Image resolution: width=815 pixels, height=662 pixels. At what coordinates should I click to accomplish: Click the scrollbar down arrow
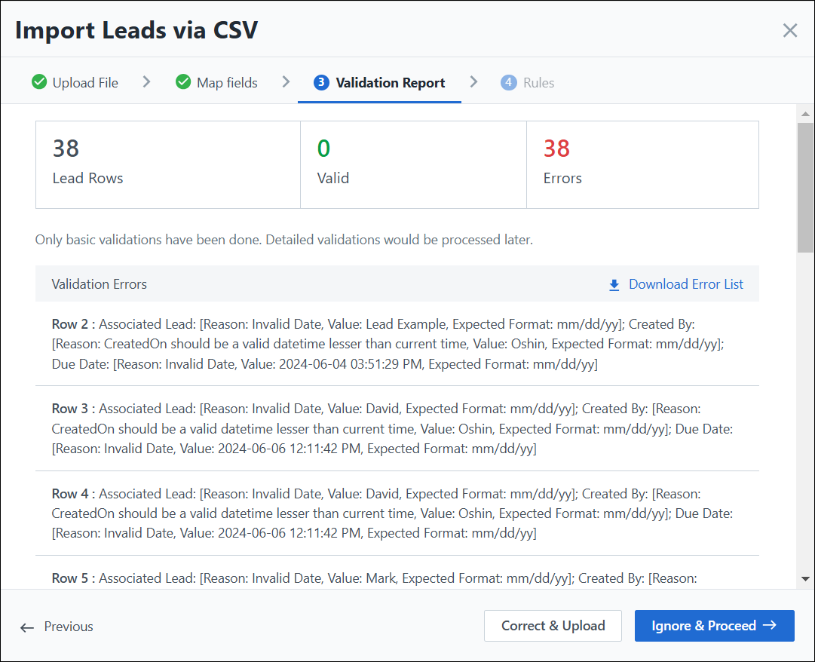coord(805,579)
